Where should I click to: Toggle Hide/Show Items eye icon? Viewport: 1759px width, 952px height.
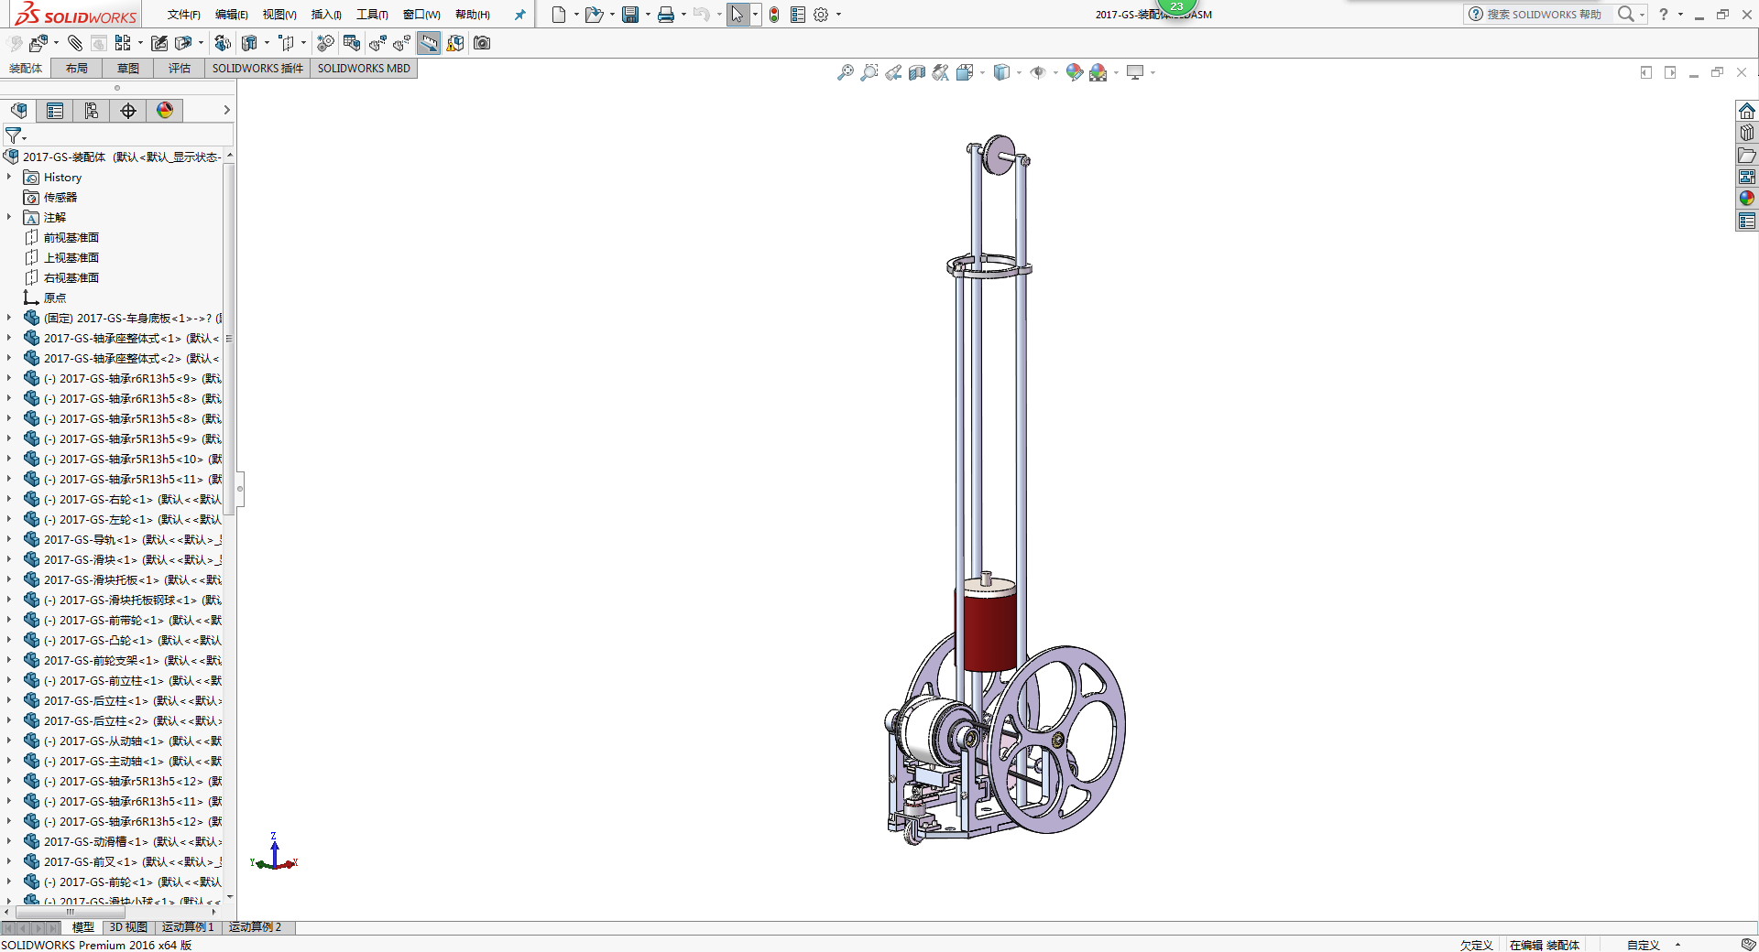click(x=1037, y=72)
